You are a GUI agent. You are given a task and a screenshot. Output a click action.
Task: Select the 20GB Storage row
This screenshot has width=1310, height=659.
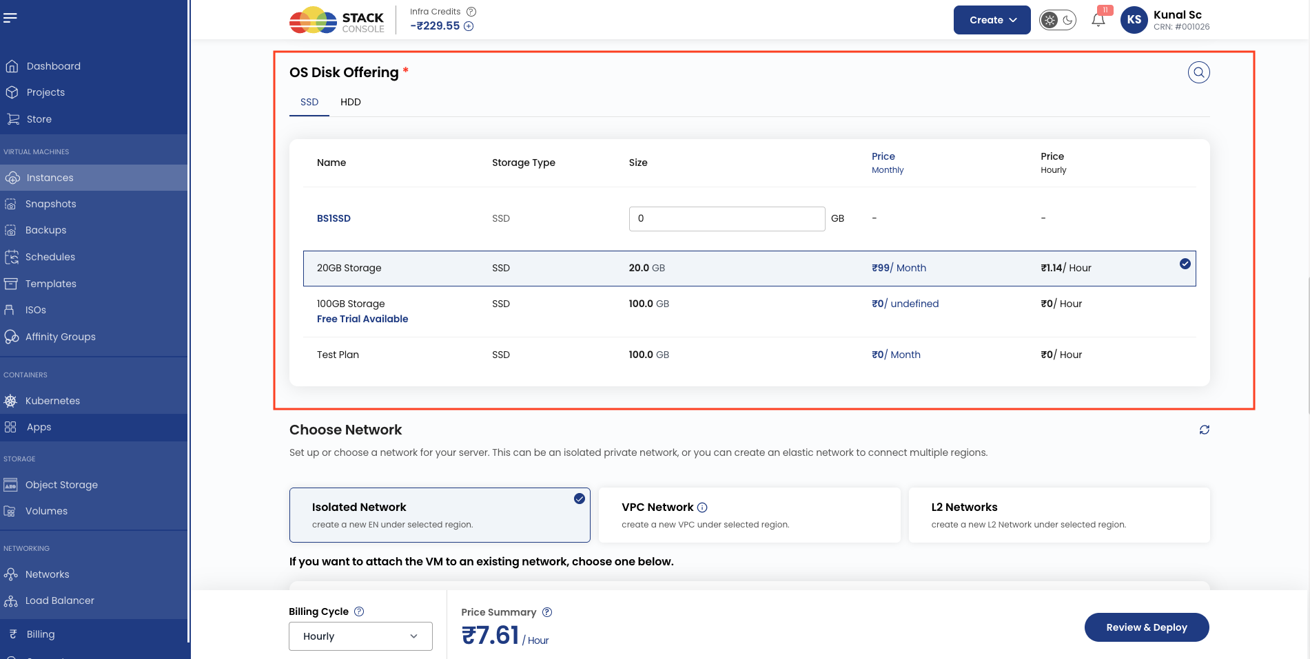tap(749, 269)
